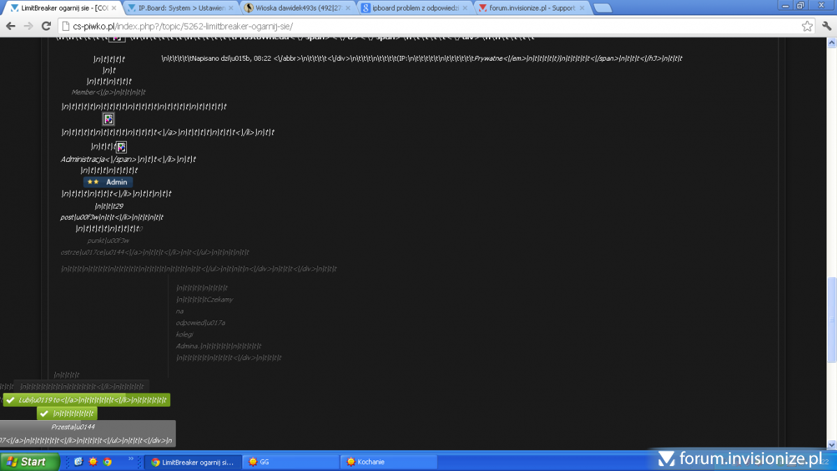Launch GG from the quick launch sun icon

(x=93, y=462)
